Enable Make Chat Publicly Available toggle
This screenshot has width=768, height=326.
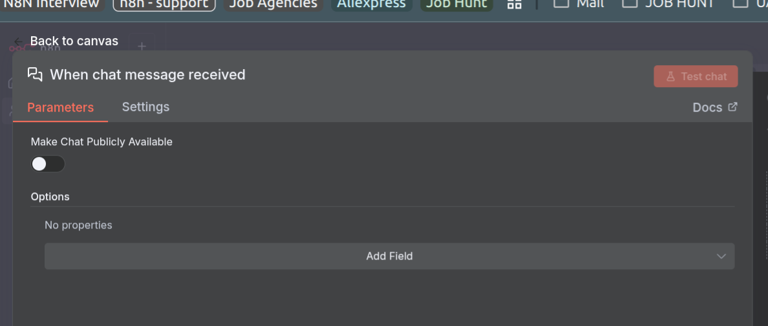48,164
